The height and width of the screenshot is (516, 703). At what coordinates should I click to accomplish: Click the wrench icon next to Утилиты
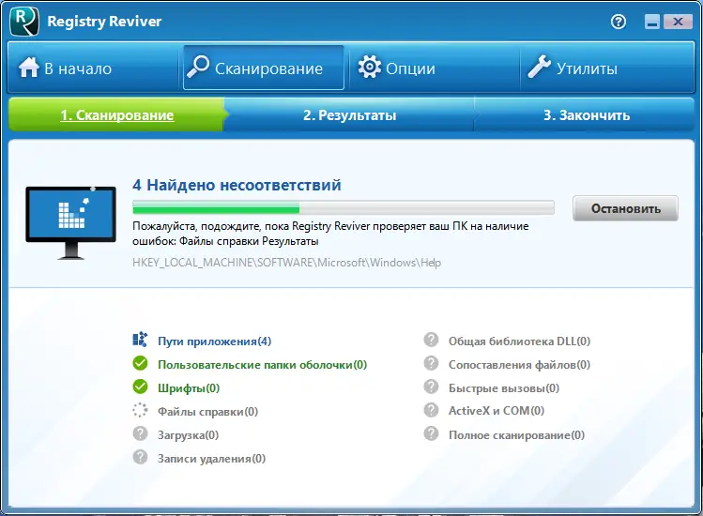pos(539,67)
